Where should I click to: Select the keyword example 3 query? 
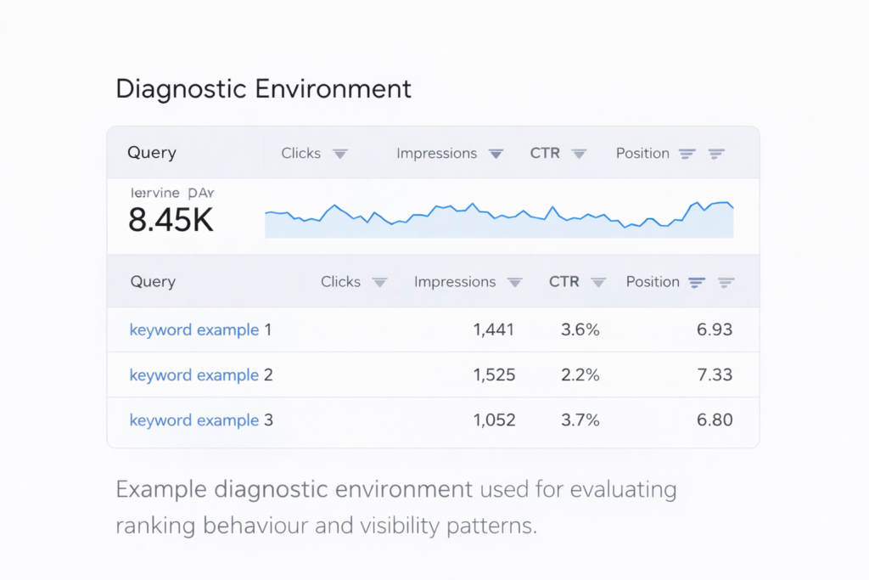coord(193,420)
